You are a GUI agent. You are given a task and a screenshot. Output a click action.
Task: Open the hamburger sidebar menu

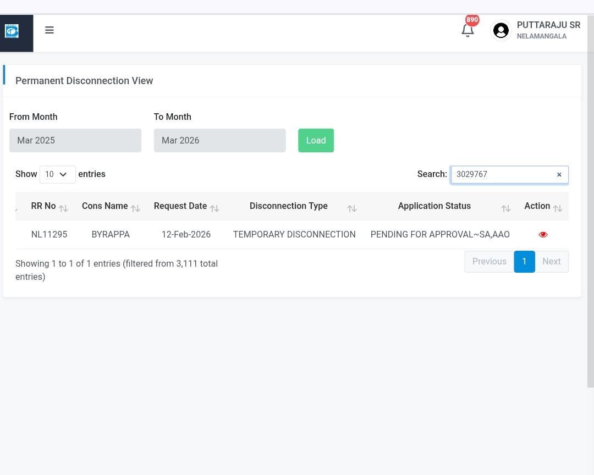pos(50,30)
